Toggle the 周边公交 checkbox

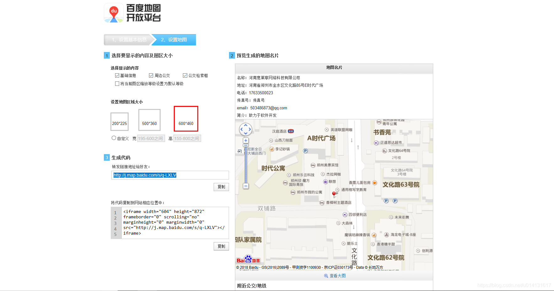[151, 75]
